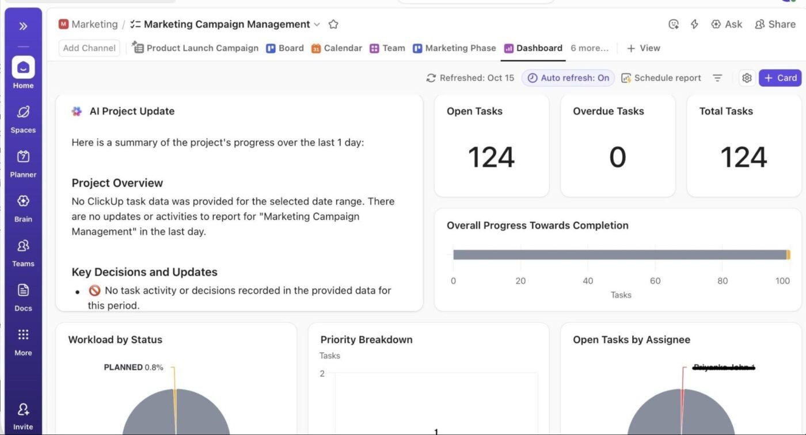
Task: Select the Spaces icon in sidebar
Action: [23, 118]
